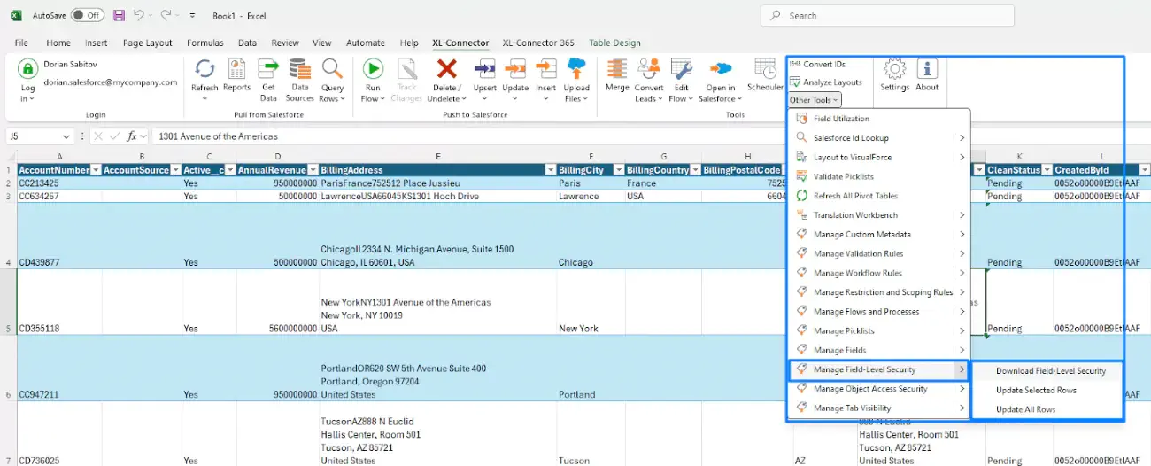Click the formula bar with 1301 Avenue text
The width and height of the screenshot is (1151, 466).
(651, 136)
